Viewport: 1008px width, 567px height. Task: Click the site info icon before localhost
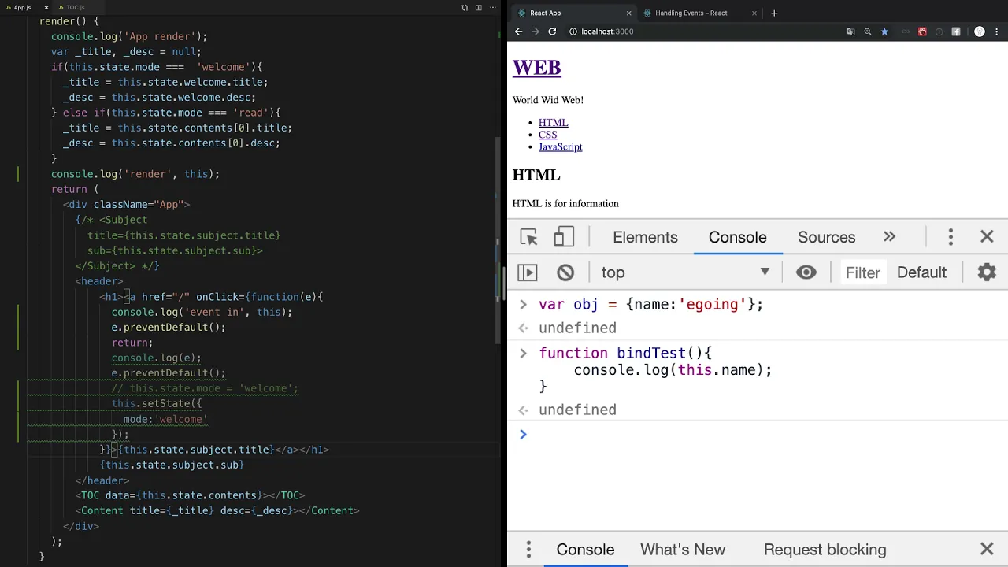click(x=573, y=31)
